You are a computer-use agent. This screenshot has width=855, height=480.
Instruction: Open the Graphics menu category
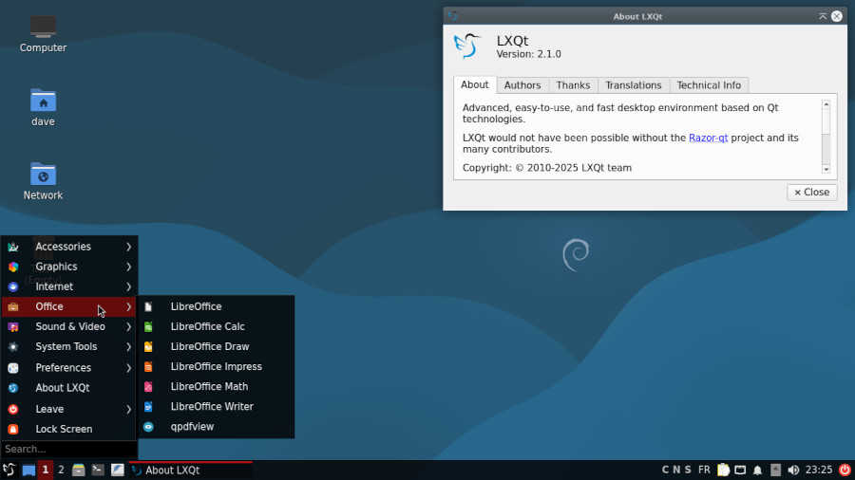[x=68, y=267]
